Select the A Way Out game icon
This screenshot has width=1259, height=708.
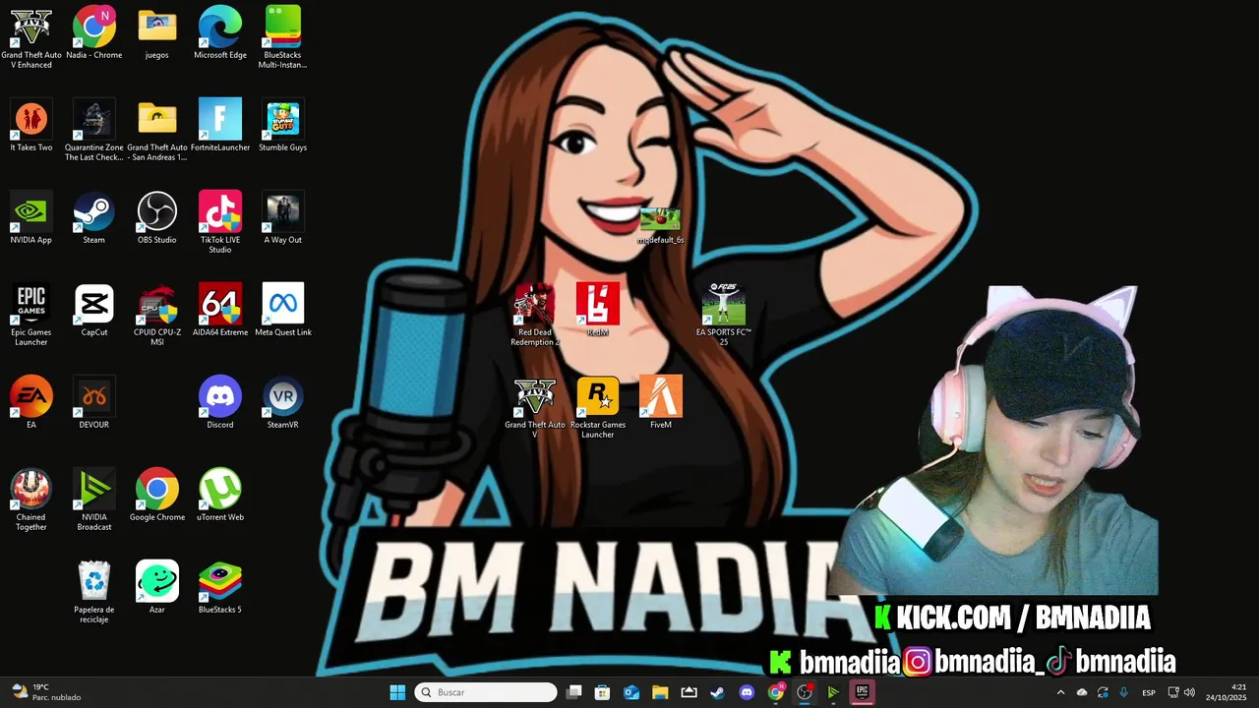click(x=283, y=218)
